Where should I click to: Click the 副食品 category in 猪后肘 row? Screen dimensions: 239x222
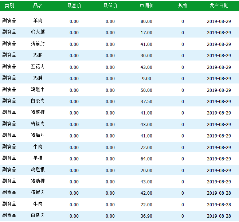[x=9, y=135]
